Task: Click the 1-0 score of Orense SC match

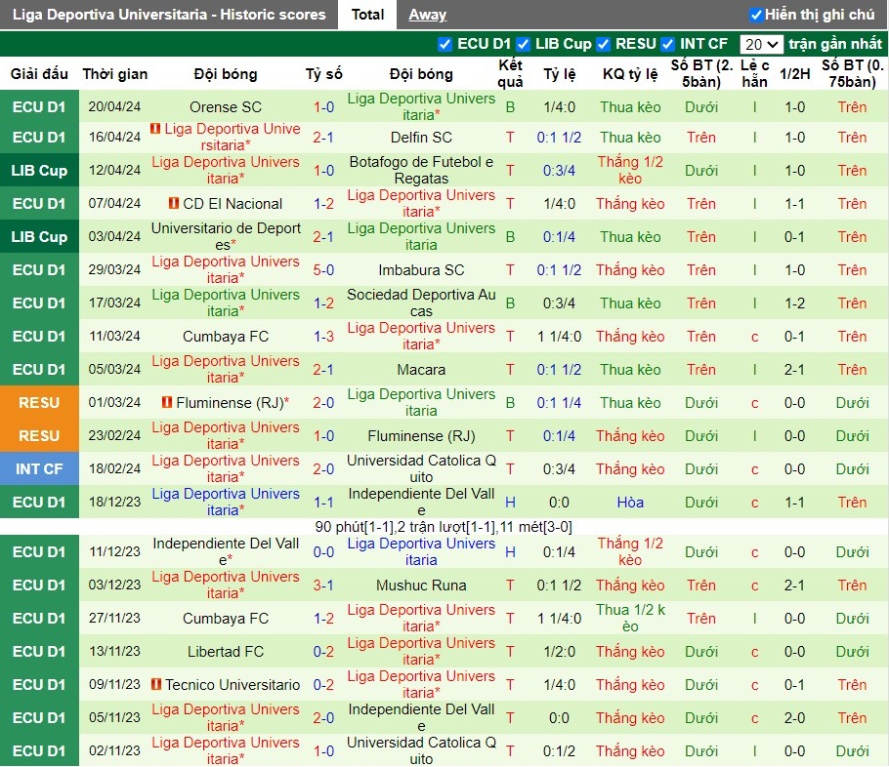Action: coord(323,107)
